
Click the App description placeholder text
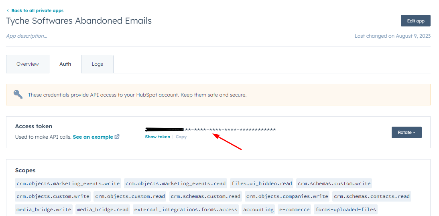[x=26, y=36]
